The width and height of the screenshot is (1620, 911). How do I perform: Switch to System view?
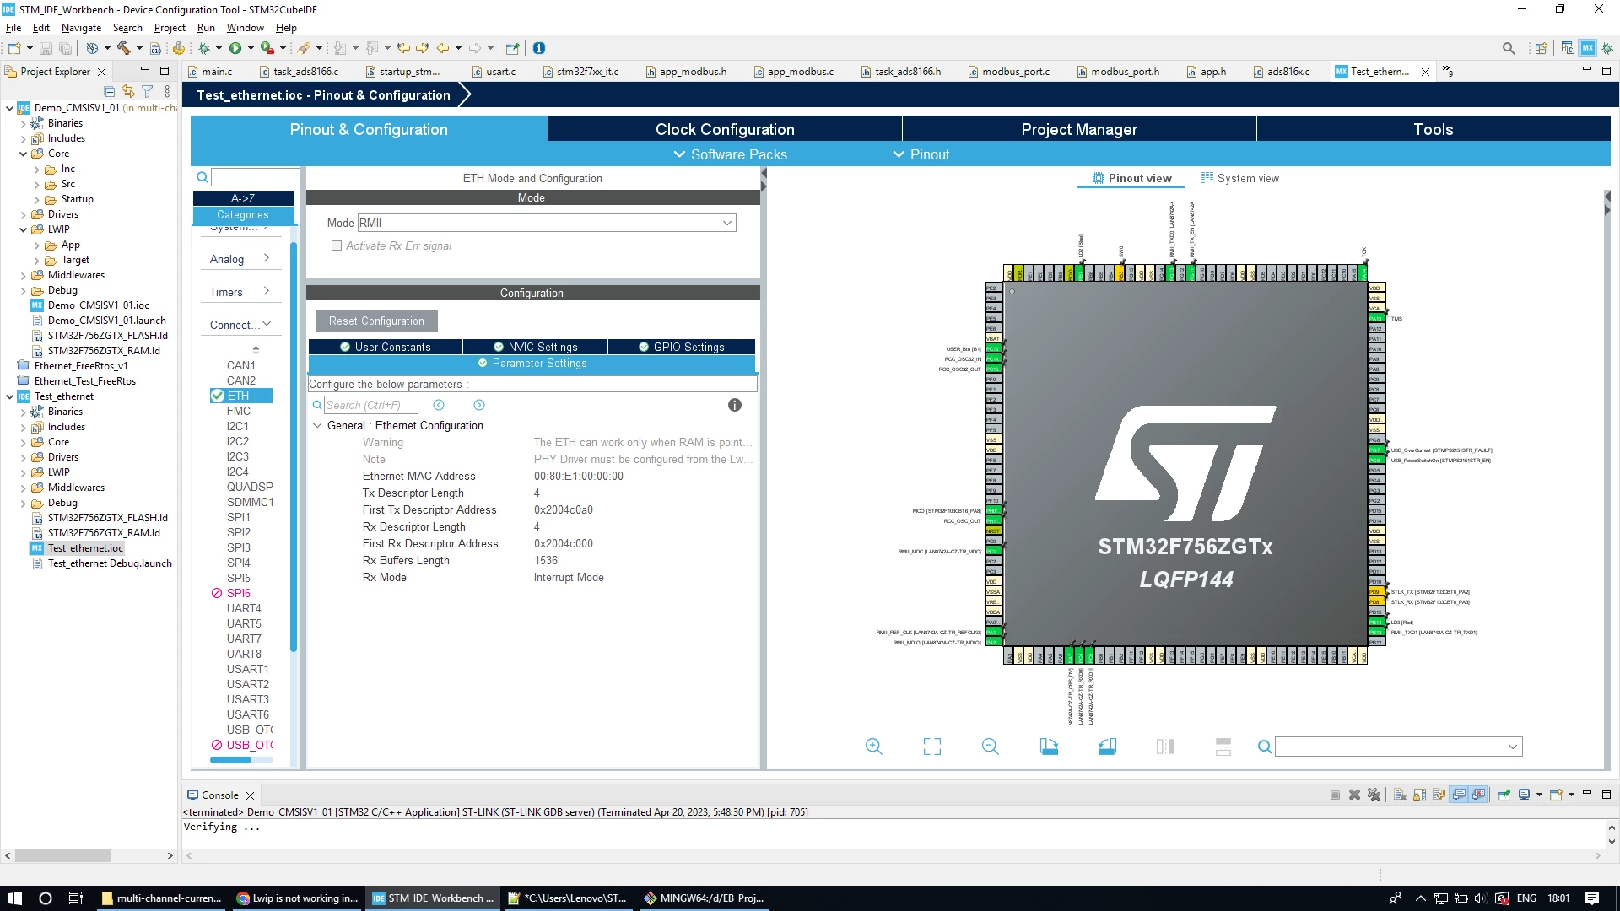click(1239, 178)
